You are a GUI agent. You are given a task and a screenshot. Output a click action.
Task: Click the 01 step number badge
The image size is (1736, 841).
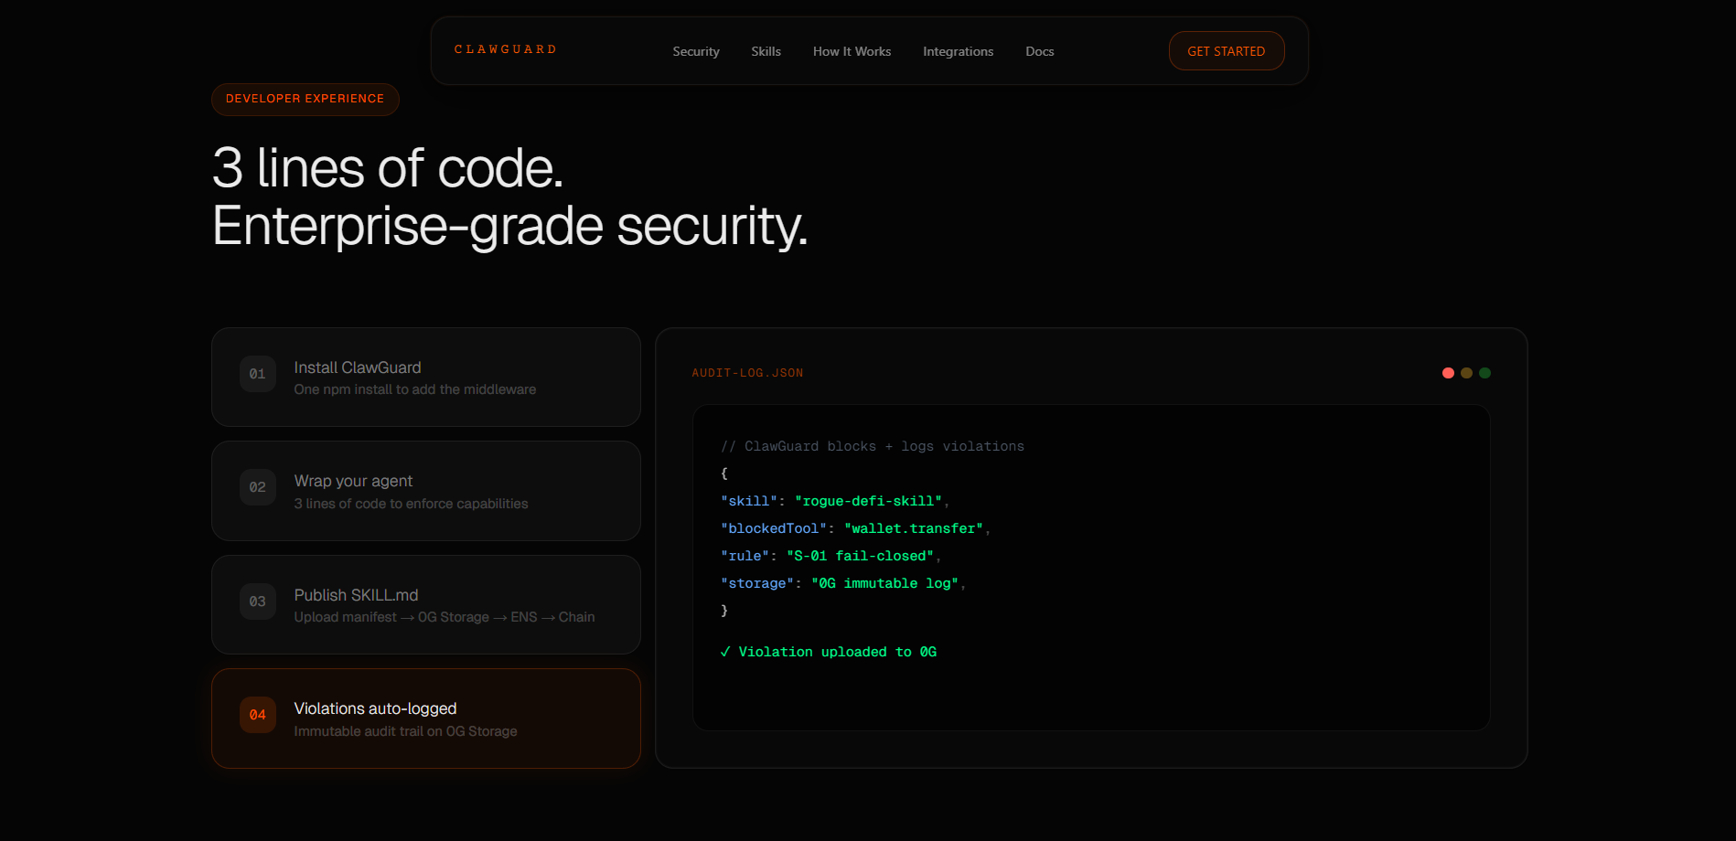click(x=258, y=374)
